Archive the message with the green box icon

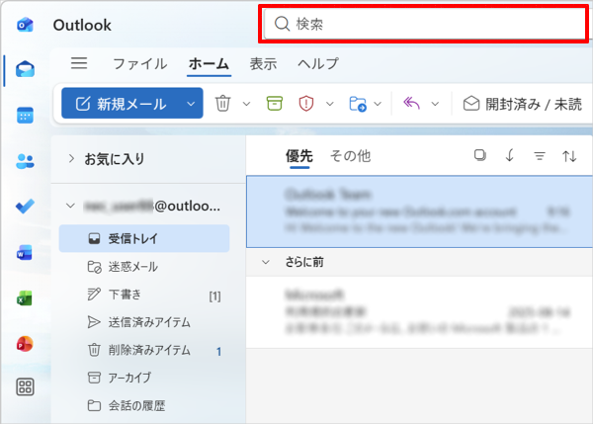pyautogui.click(x=275, y=103)
